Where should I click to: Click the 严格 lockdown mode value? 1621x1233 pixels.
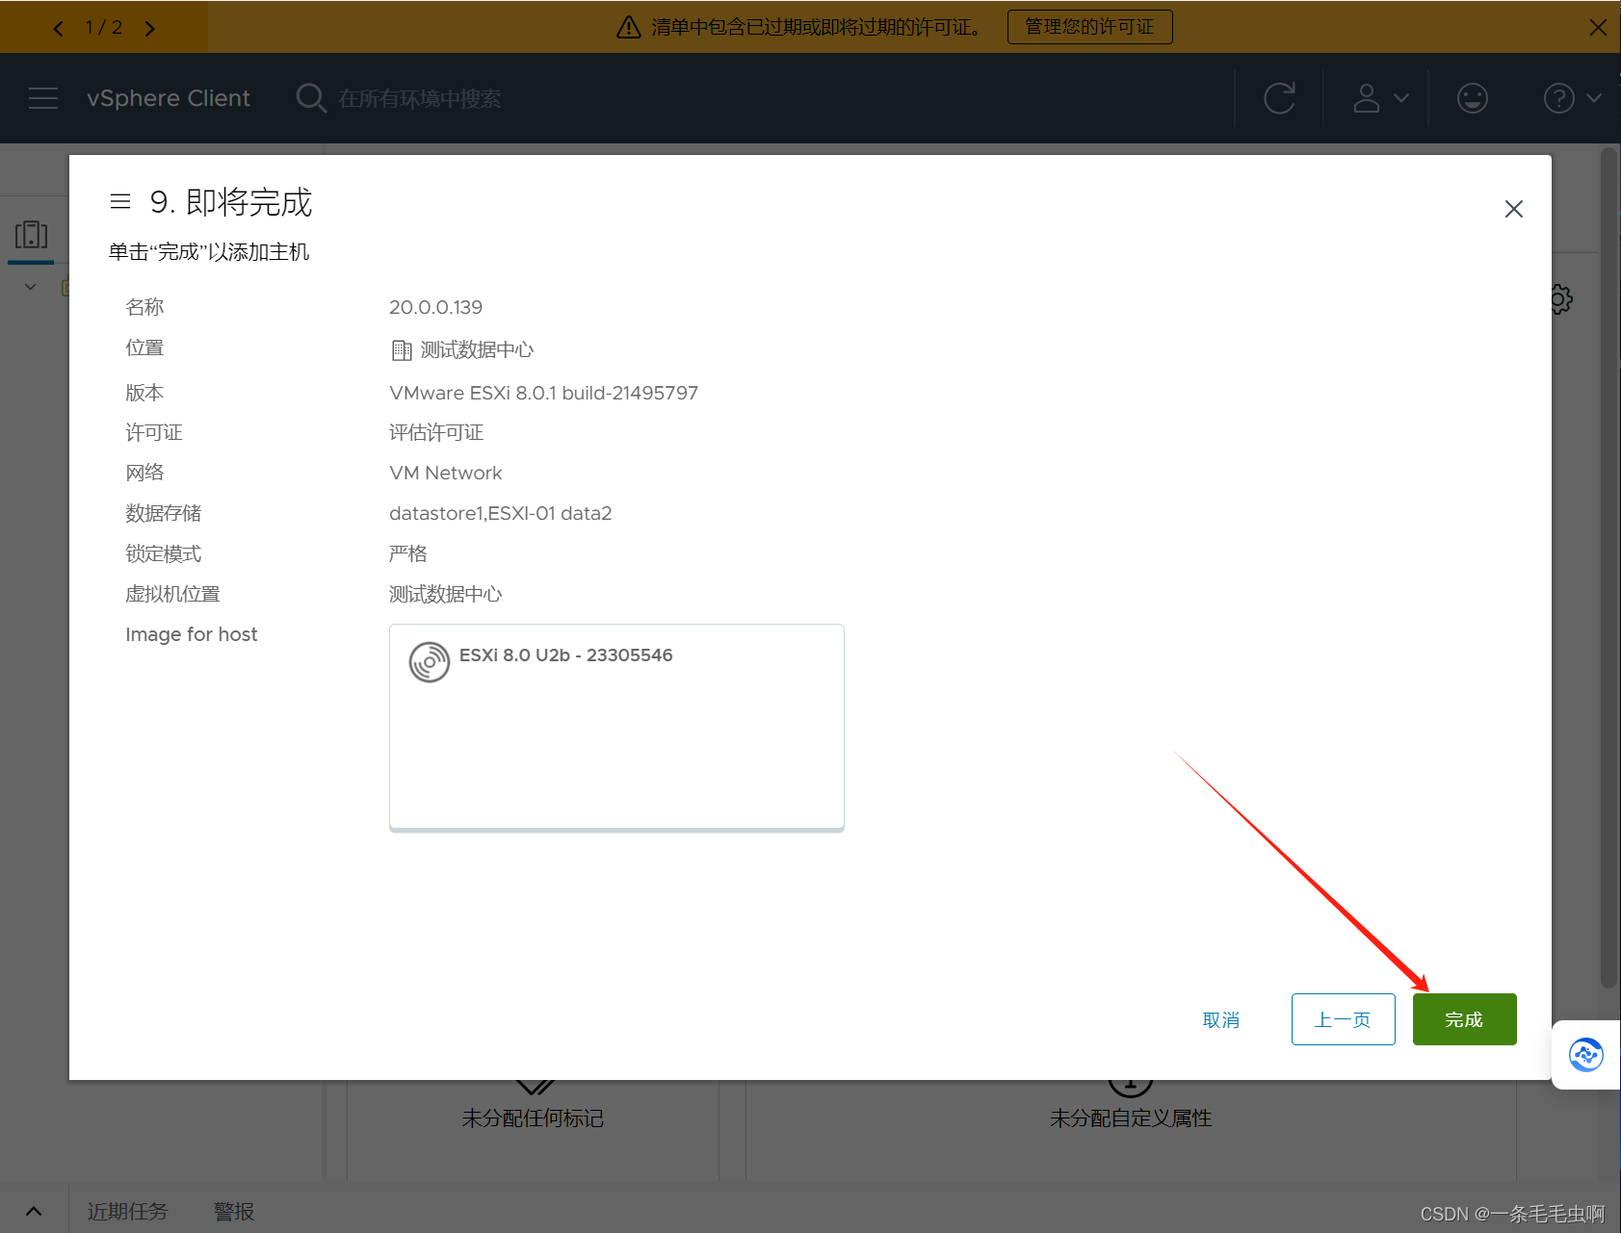(x=408, y=553)
